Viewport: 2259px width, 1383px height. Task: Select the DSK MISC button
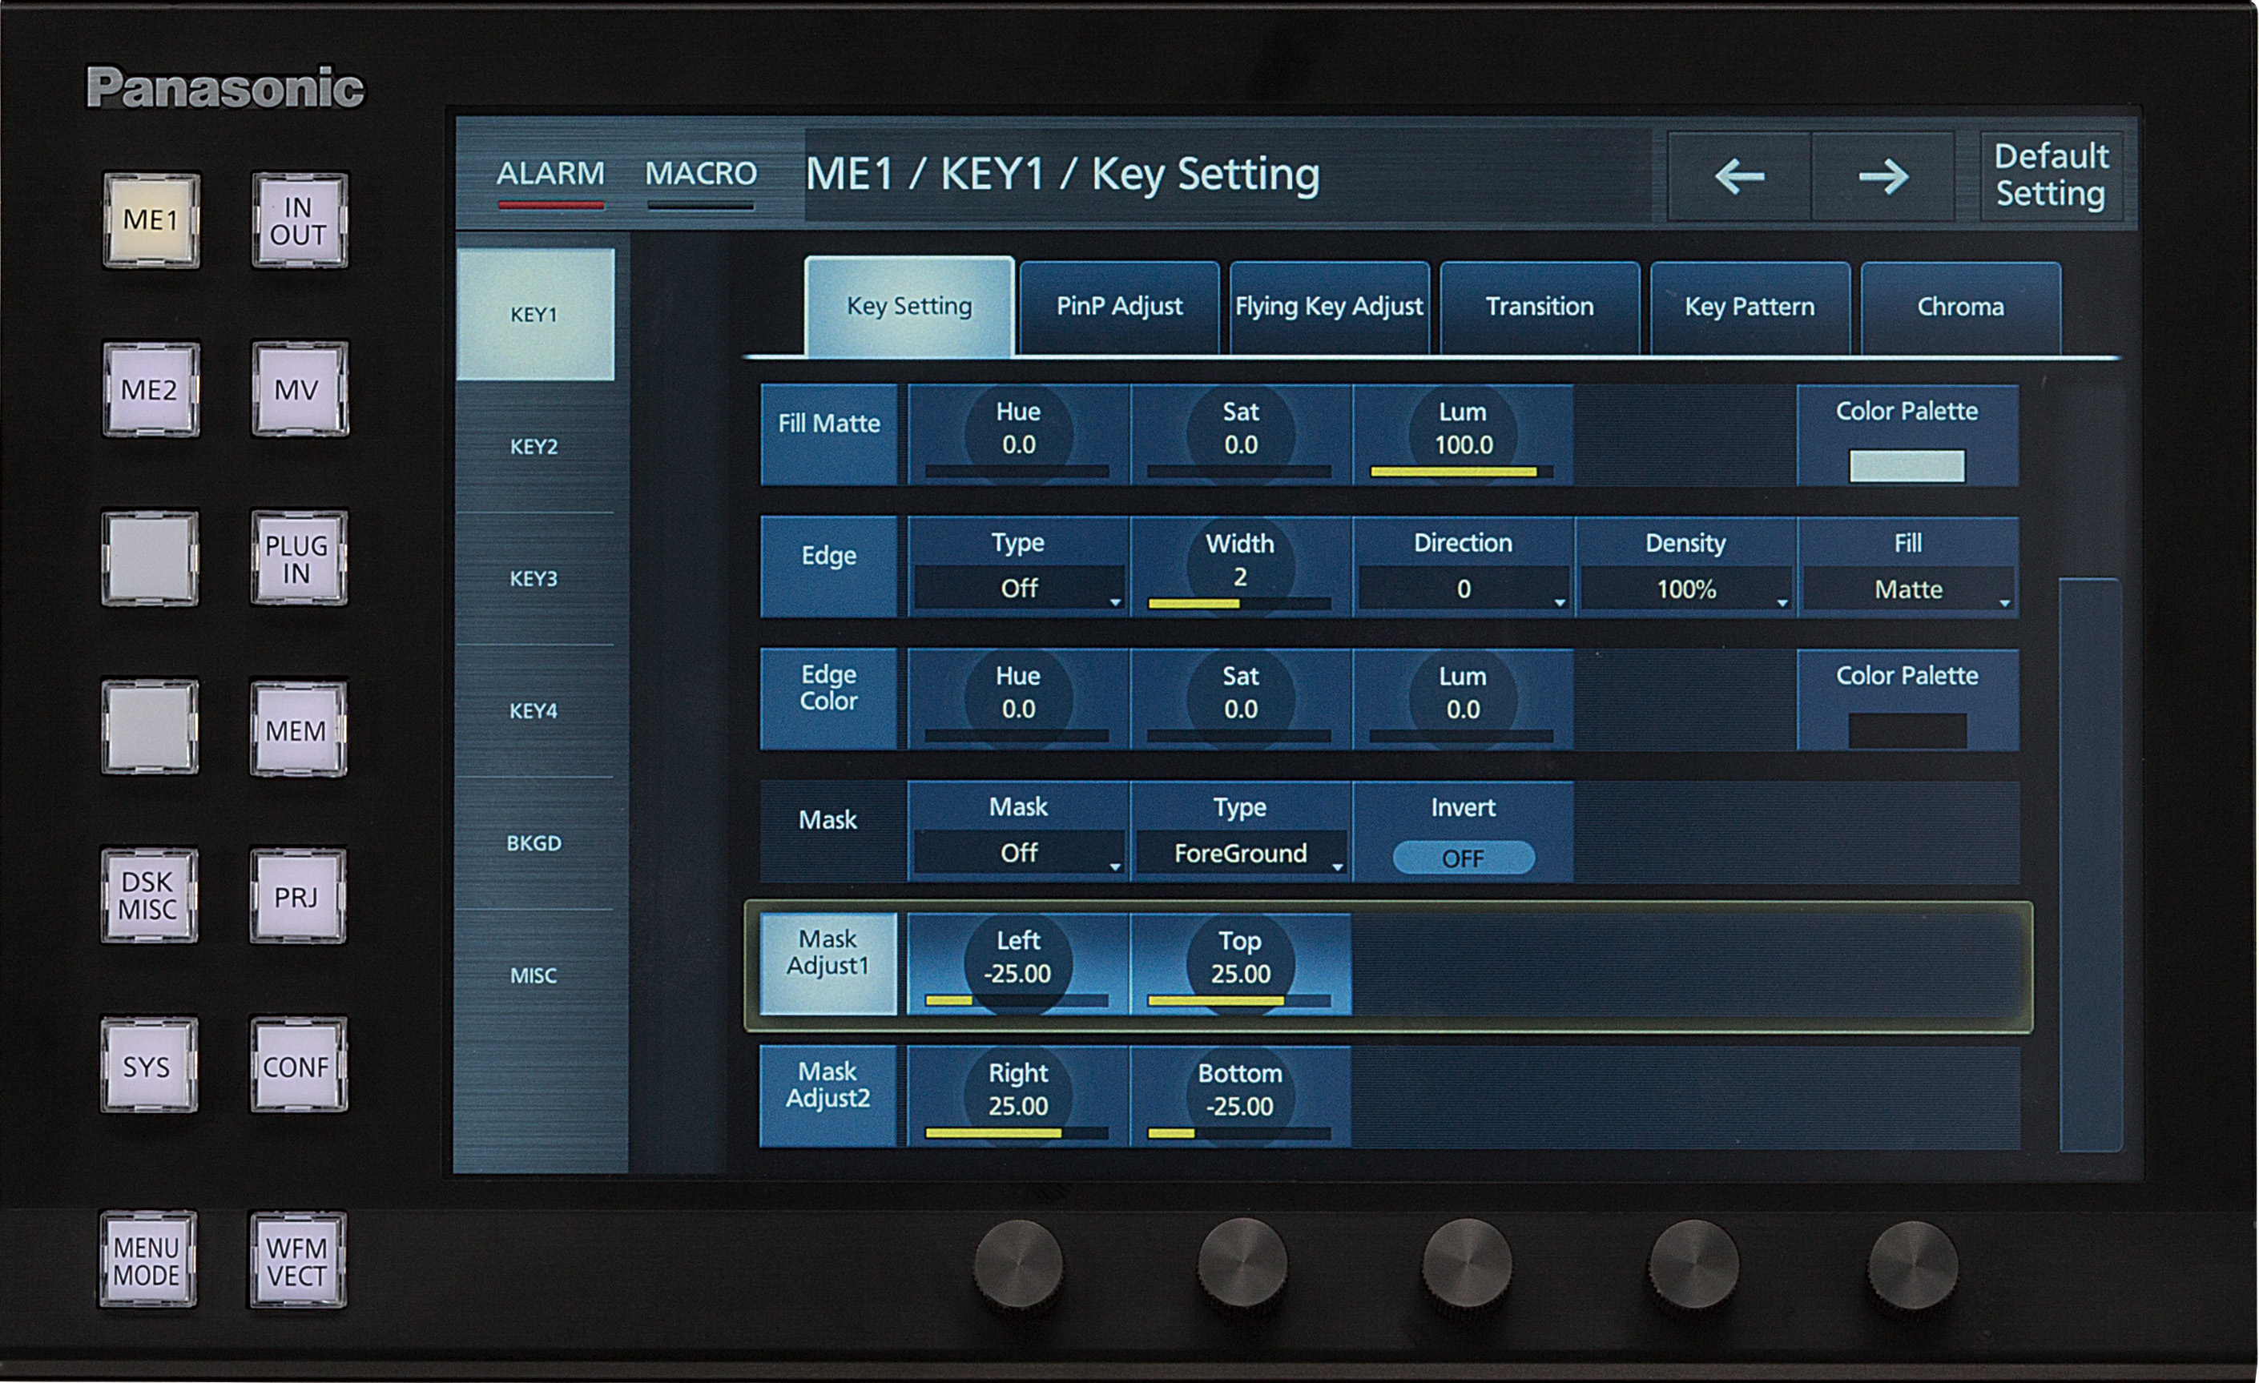coord(148,896)
